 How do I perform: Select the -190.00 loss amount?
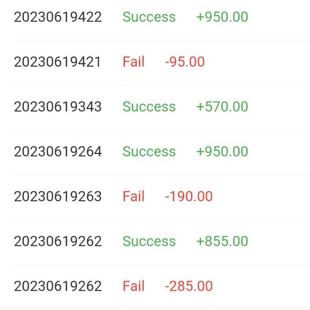pyautogui.click(x=189, y=196)
